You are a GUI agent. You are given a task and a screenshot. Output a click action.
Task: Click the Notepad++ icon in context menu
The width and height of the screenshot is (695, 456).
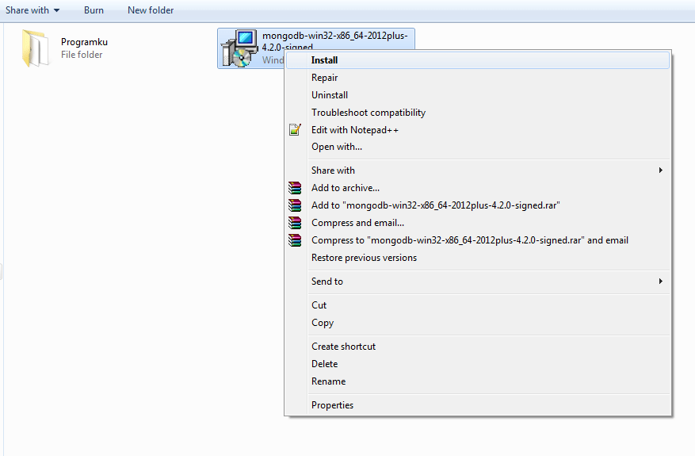(296, 130)
